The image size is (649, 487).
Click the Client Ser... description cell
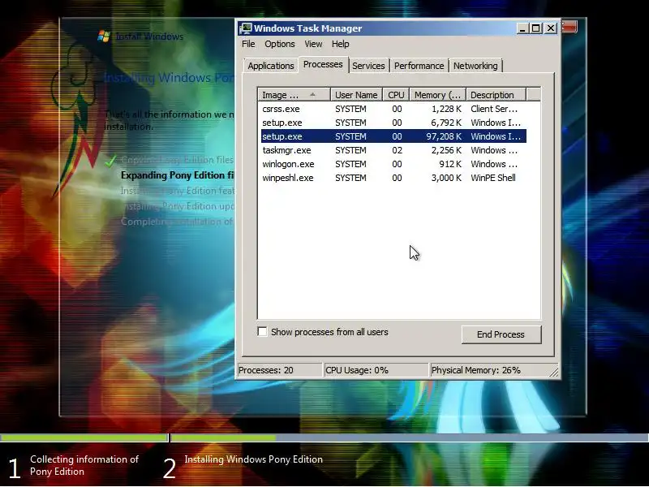tap(494, 109)
